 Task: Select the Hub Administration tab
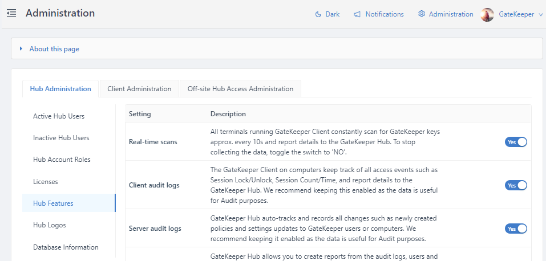click(60, 89)
